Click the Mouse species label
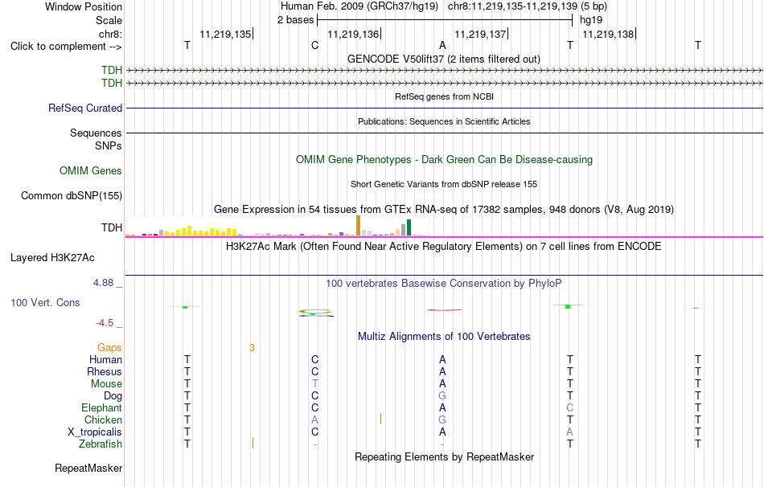764x487 pixels. pyautogui.click(x=106, y=384)
